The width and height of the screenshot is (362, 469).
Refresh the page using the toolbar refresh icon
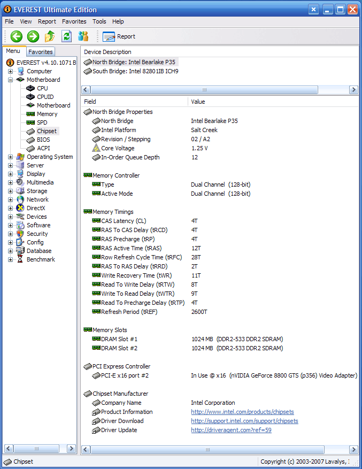pos(66,36)
